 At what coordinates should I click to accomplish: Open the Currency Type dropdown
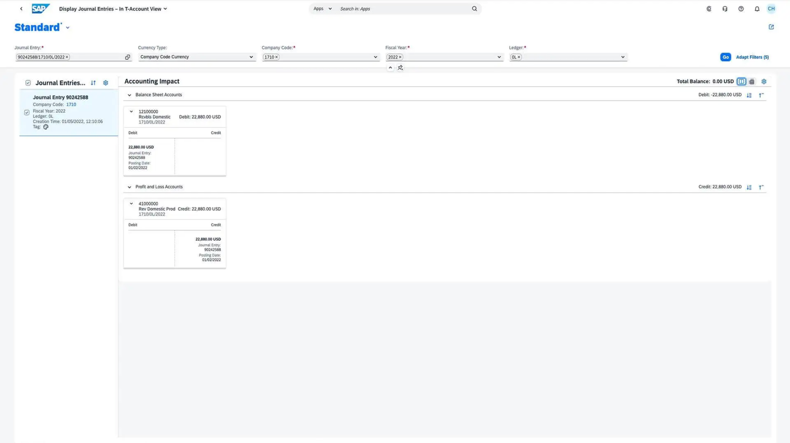(x=251, y=57)
